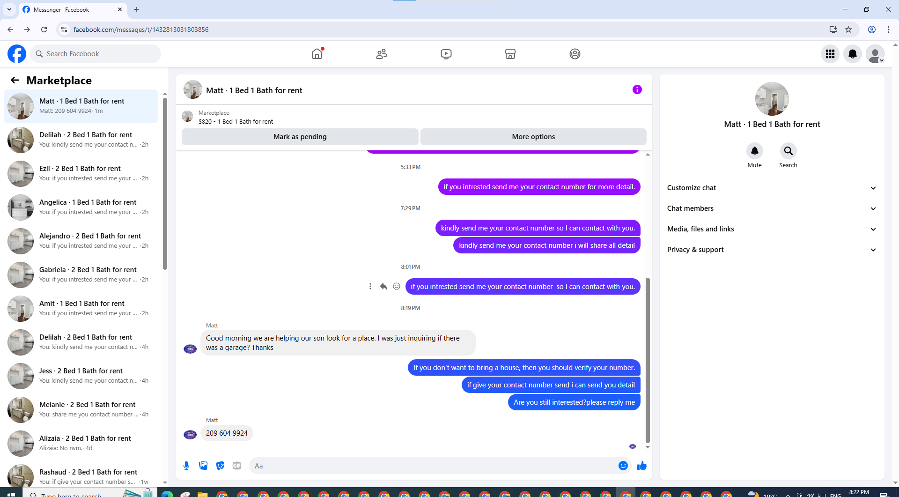Screen dimensions: 899x497
Task: Open the browser tab search dropdown
Action: [9, 9]
